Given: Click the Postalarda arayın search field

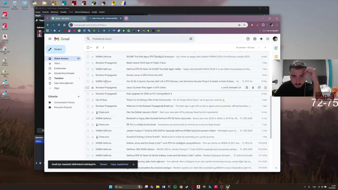Looking at the screenshot, I should pos(140,39).
